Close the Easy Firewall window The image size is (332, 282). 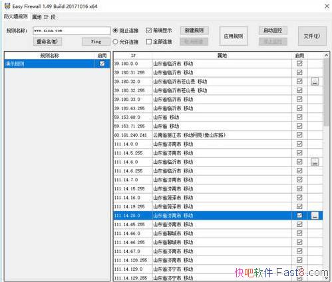tap(327, 6)
